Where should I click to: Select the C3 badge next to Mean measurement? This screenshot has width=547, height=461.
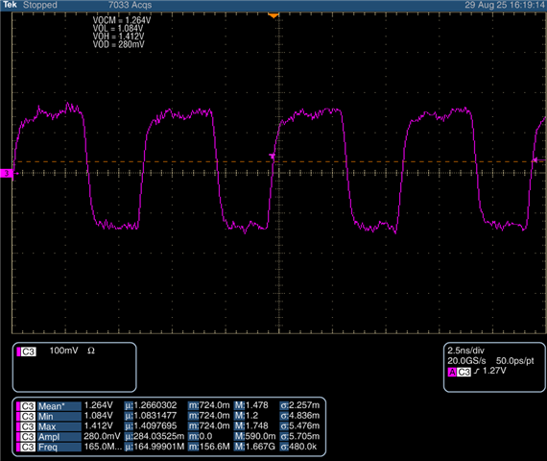pyautogui.click(x=28, y=406)
